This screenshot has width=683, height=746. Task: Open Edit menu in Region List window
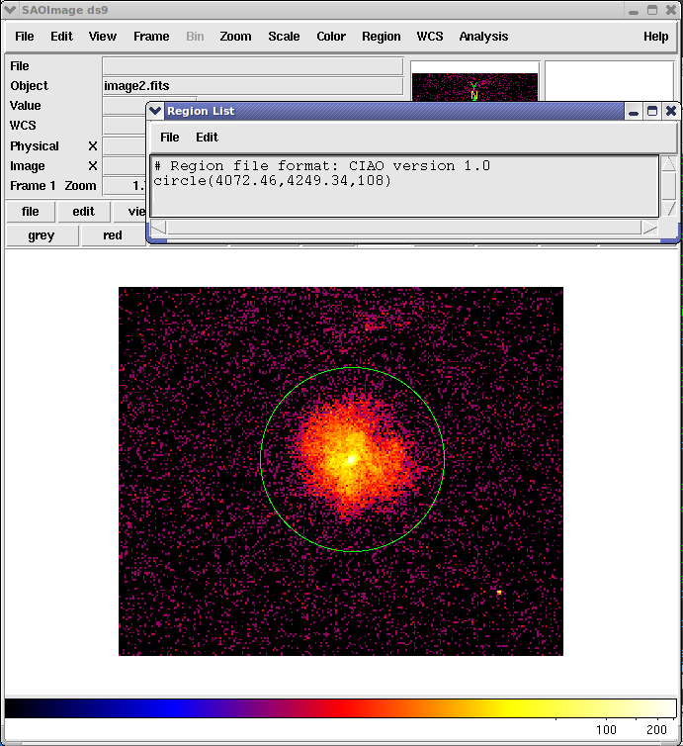click(207, 138)
